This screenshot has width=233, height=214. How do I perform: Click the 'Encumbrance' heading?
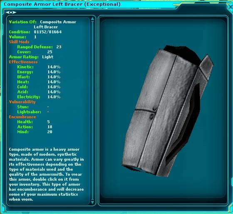tap(22, 117)
